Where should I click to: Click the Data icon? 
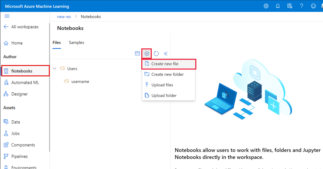pos(6,122)
